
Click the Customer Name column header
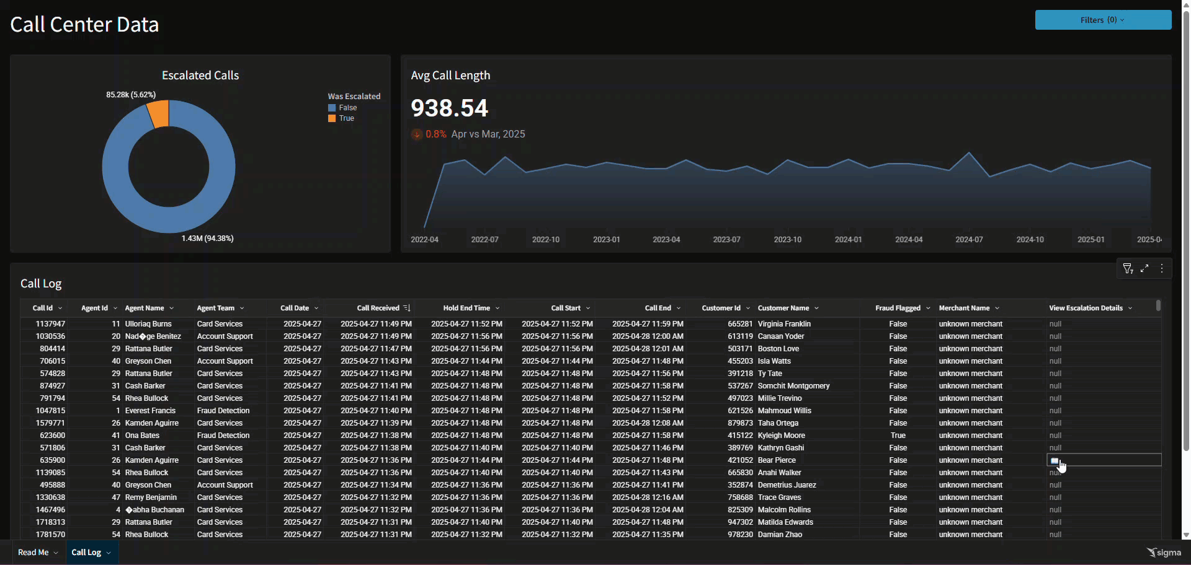783,308
